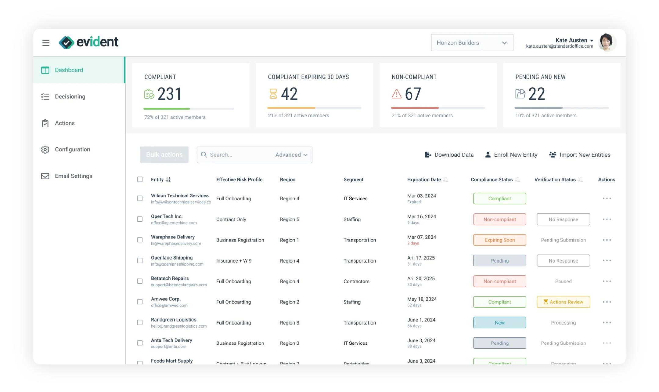Tick the Anta Tech Delivery row checkbox

coord(140,343)
